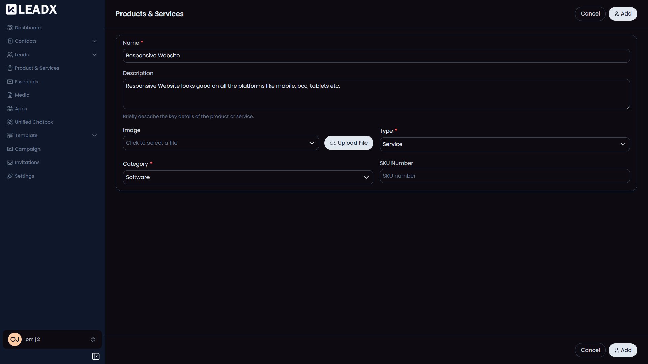Select the Invitations icon
Screen dimensions: 648x364
[10, 162]
